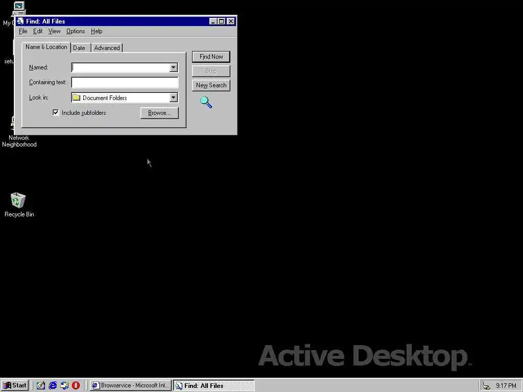Click the New Search button
The height and width of the screenshot is (392, 523).
tap(211, 85)
